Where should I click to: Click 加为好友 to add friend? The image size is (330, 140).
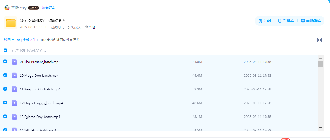click(x=49, y=8)
